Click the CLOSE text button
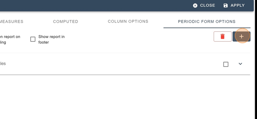This screenshot has width=257, height=119. (x=208, y=5)
